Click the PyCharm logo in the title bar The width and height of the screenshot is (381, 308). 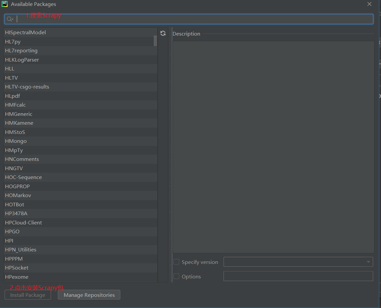(5, 4)
